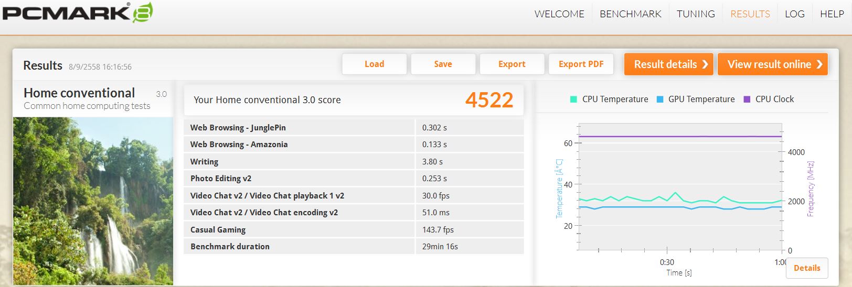This screenshot has width=852, height=287.
Task: Click the Home conventional heading
Action: click(79, 93)
